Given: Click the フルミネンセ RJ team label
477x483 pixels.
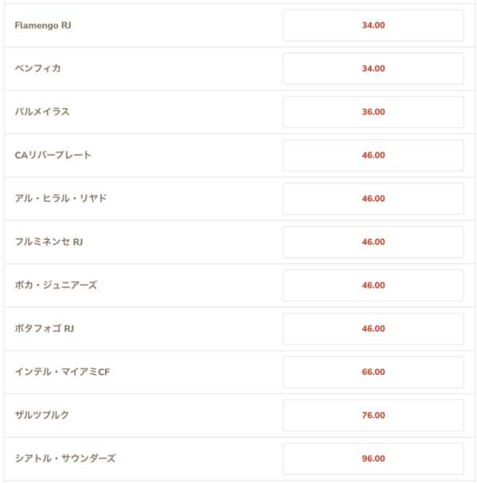Looking at the screenshot, I should click(48, 241).
